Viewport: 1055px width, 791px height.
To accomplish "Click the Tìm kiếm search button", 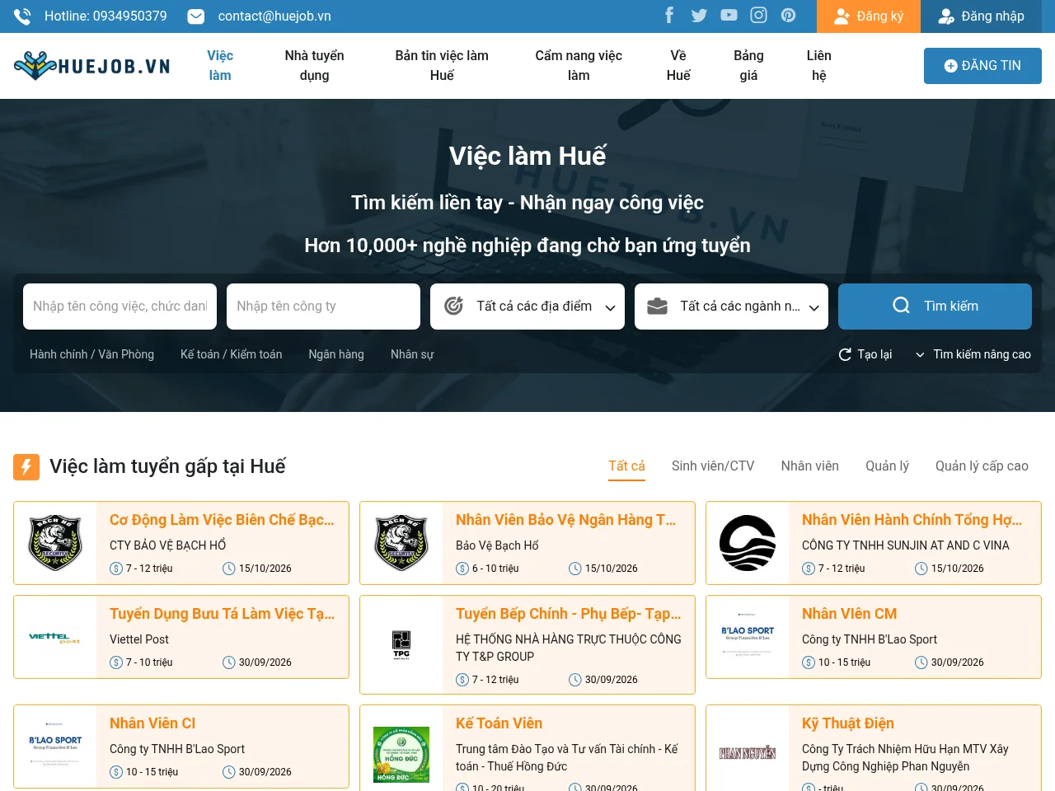I will 935,307.
